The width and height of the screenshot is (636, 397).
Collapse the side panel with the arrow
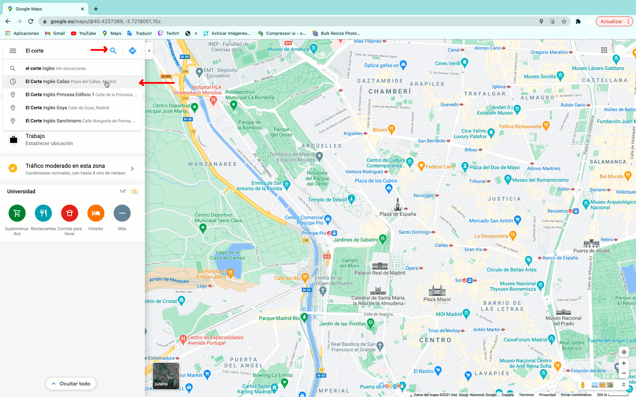[149, 51]
